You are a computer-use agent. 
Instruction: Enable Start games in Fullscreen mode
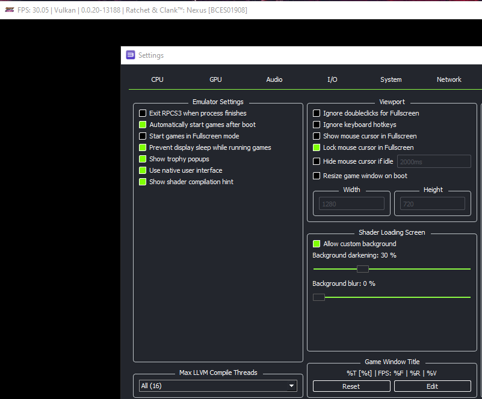pyautogui.click(x=143, y=136)
